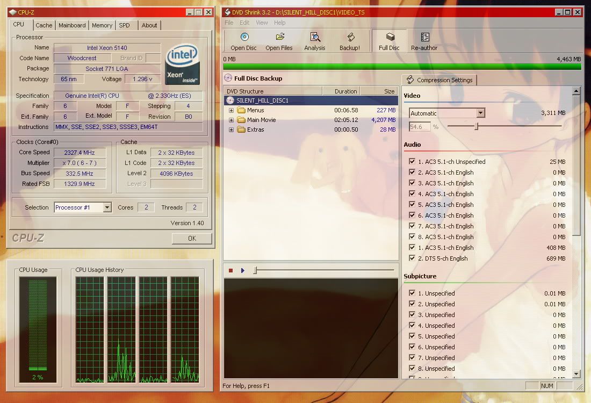Toggle AC3 5.1-ch Unspecified audio checkbox
Viewport: 591px width, 403px height.
point(412,162)
